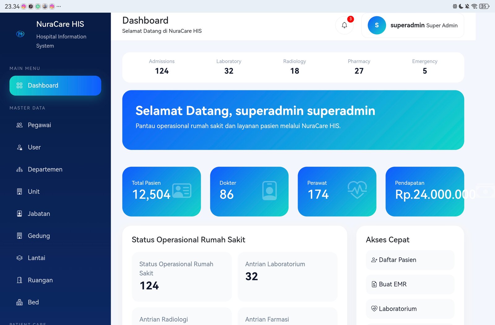Open the Pegawai menu item
Image resolution: width=495 pixels, height=325 pixels.
(55, 125)
